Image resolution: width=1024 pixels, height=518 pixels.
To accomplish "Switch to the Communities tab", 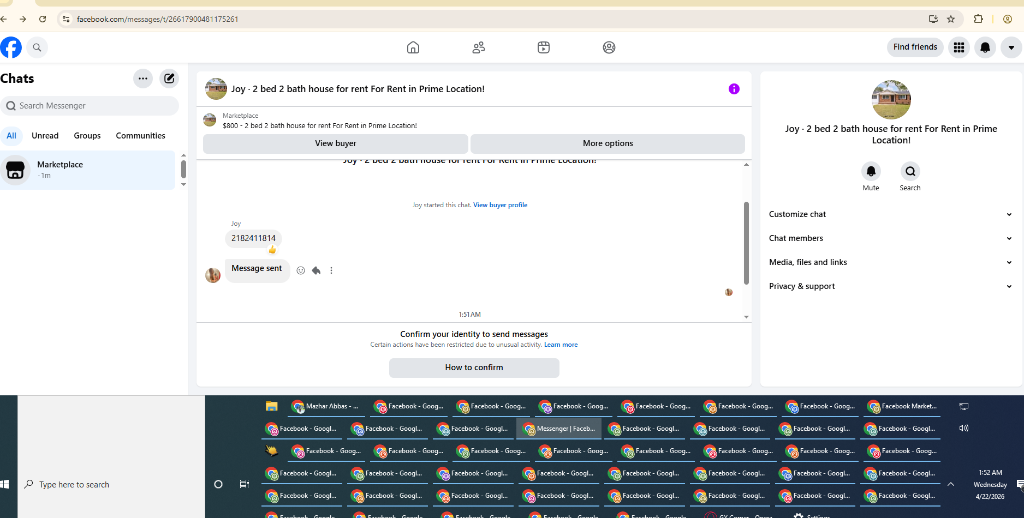I will (140, 136).
